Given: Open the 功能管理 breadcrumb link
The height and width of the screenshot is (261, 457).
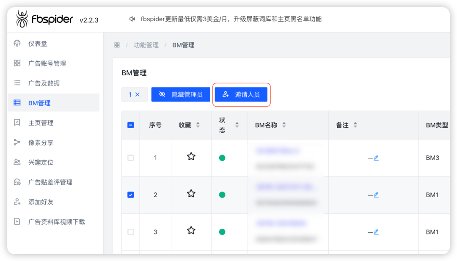Looking at the screenshot, I should [146, 45].
